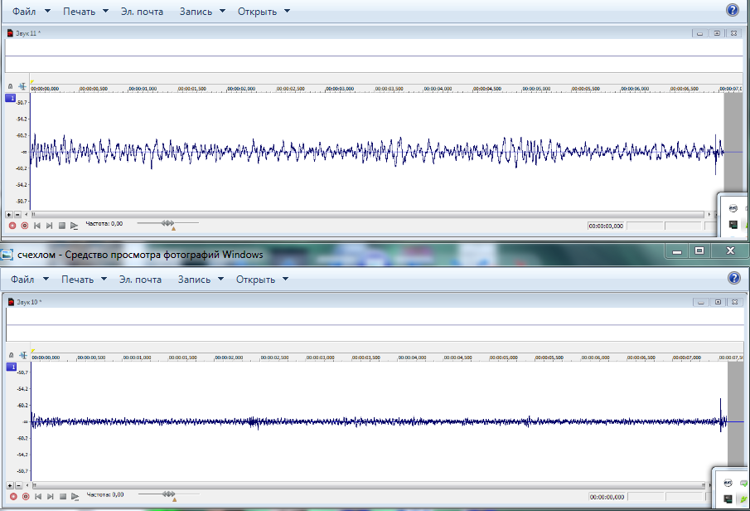The width and height of the screenshot is (750, 511).
Task: Click scroll-left arrow in Звук 11 scrollbar
Action: 27,215
